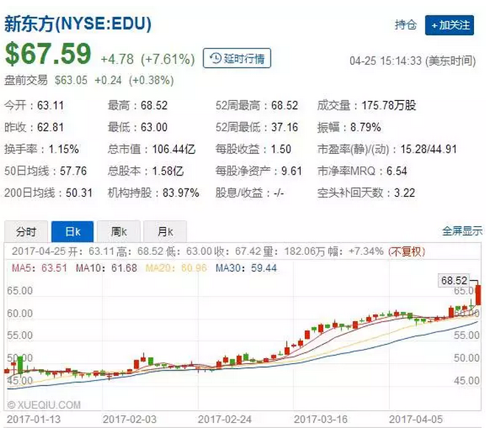Switch to the 周k chart tab
The width and height of the screenshot is (488, 428).
point(119,232)
